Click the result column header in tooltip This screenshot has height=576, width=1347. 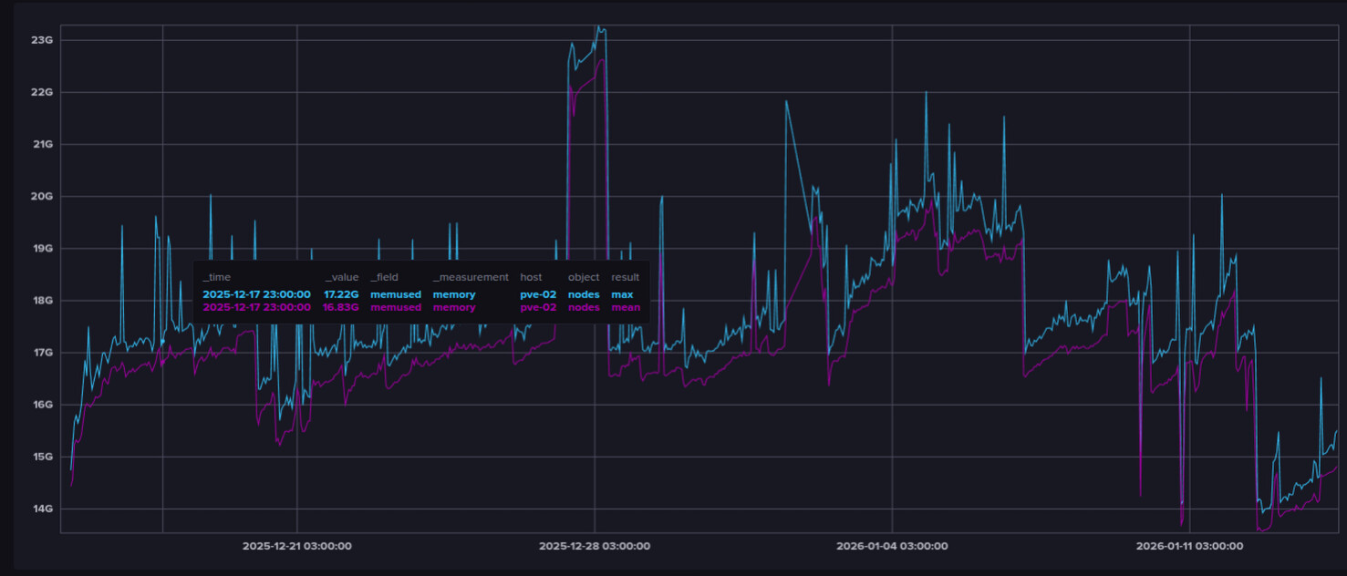tap(625, 277)
